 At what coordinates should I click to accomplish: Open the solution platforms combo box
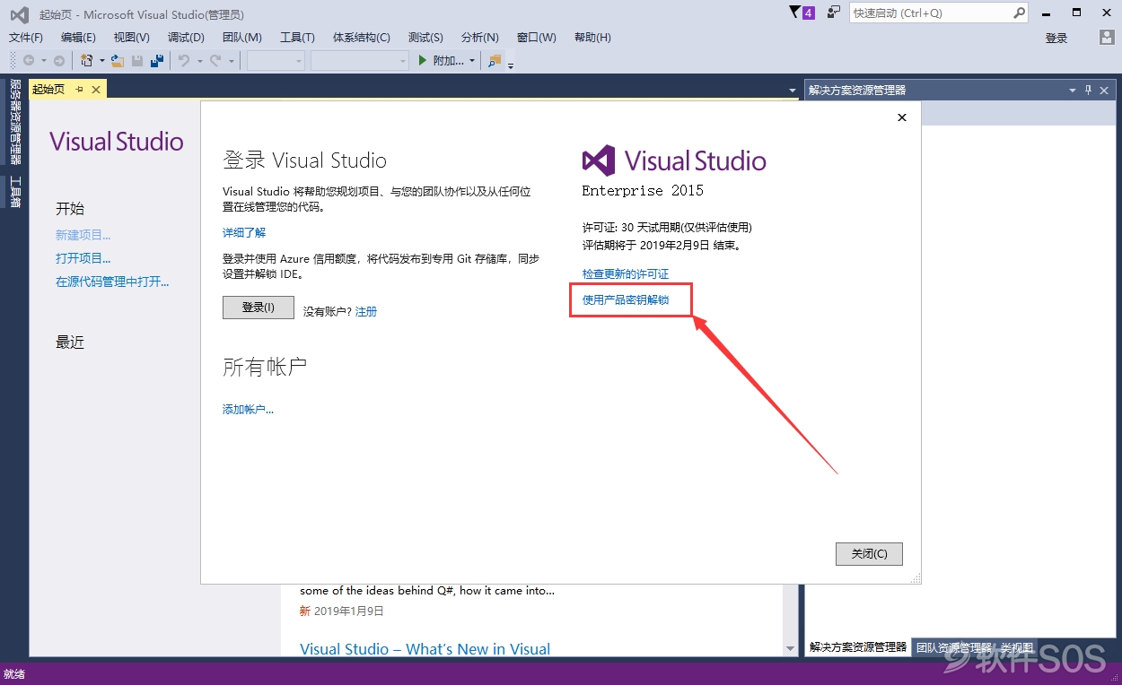360,60
